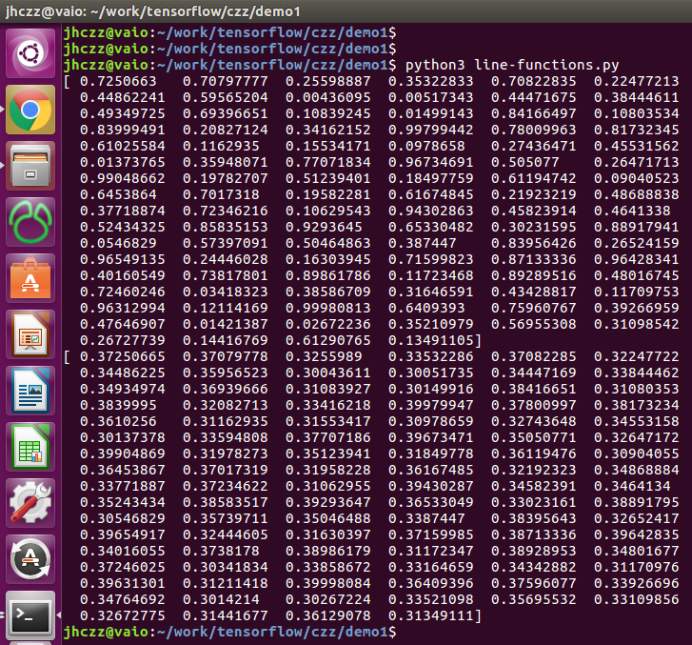692x645 pixels.
Task: Launch LibreOffice Impress presentation app
Action: pos(30,334)
